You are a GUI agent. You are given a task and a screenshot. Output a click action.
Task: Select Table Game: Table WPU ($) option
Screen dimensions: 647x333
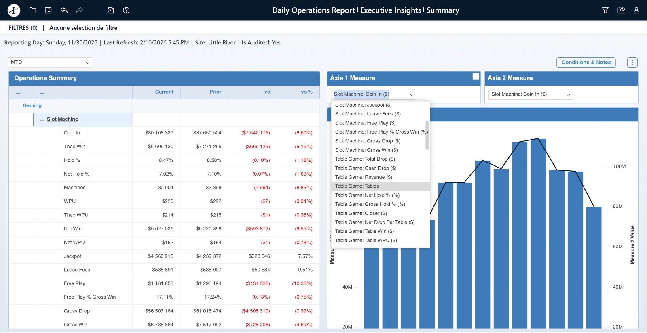pyautogui.click(x=381, y=240)
